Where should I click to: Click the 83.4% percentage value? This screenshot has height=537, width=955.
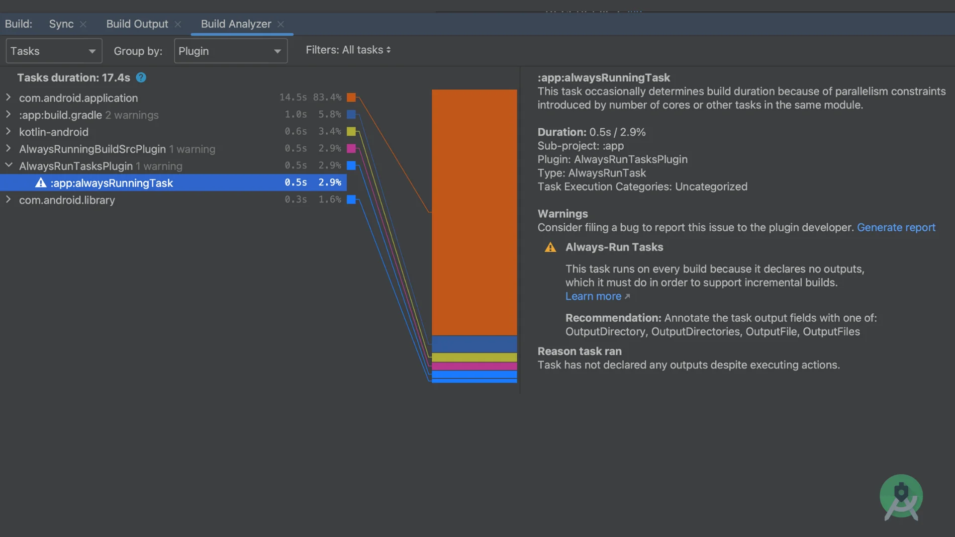tap(327, 97)
